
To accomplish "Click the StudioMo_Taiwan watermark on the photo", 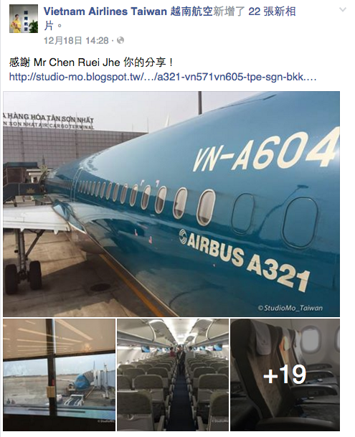I will pyautogui.click(x=290, y=308).
